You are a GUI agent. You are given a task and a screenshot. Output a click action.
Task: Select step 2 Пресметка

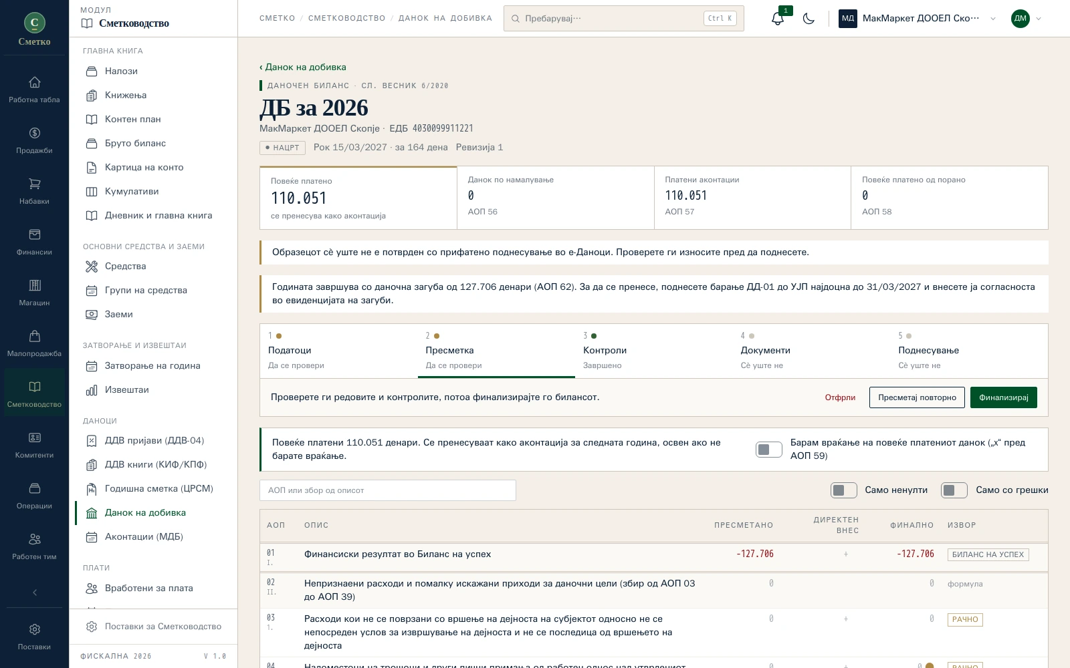coord(496,351)
